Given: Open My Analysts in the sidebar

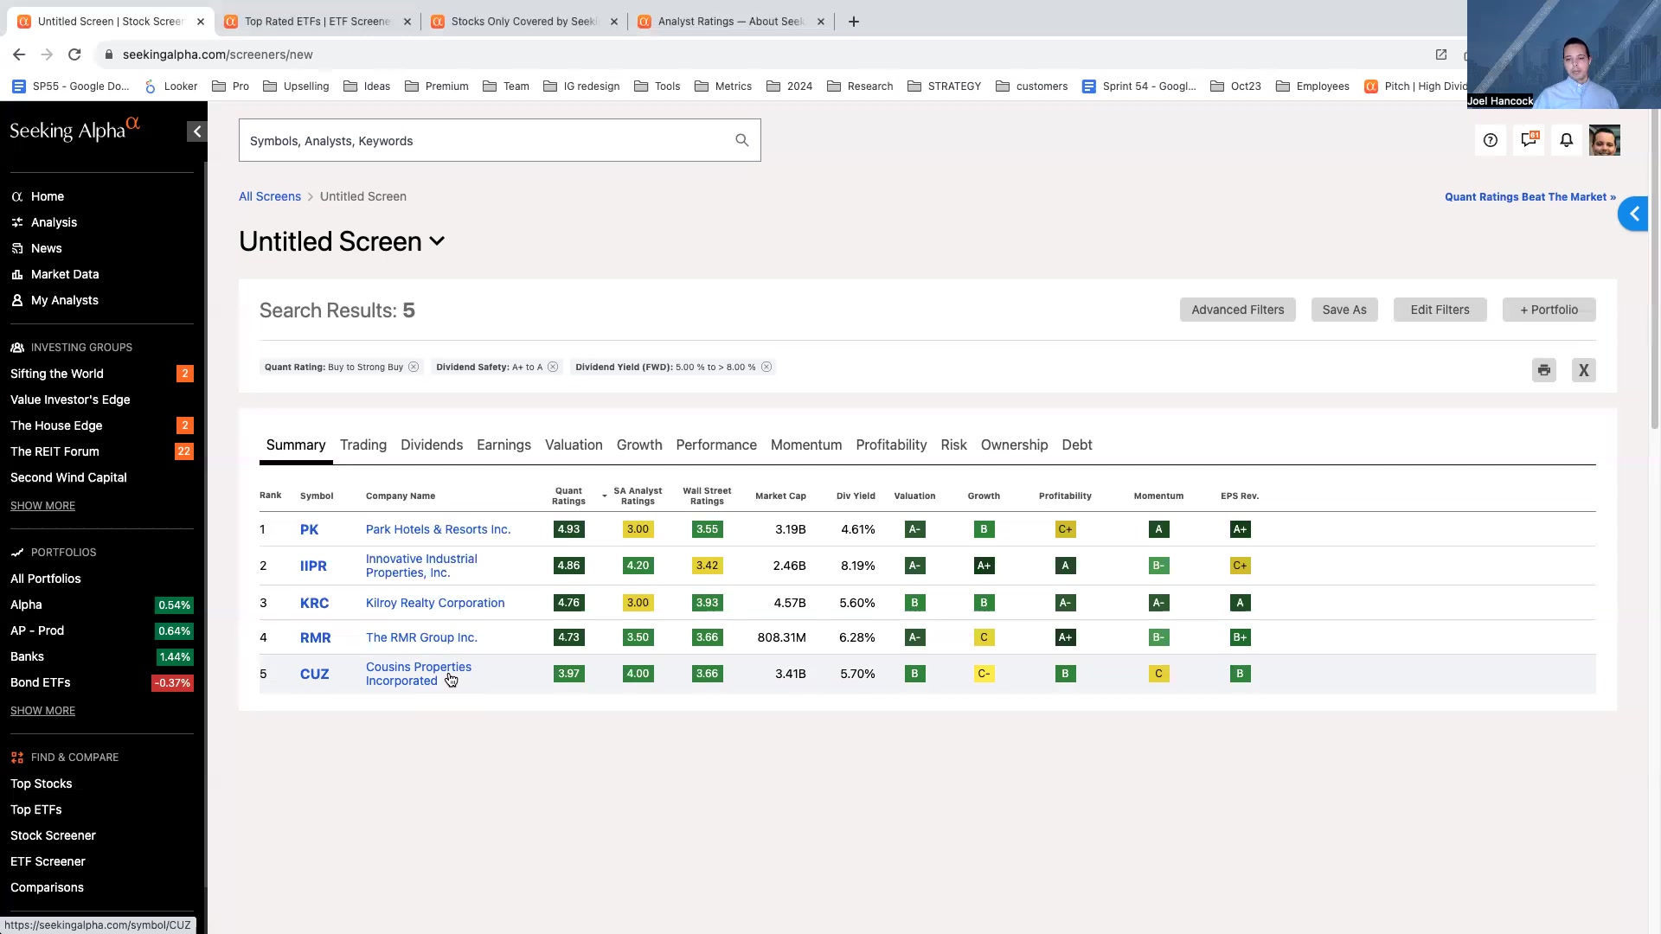Looking at the screenshot, I should coord(65,300).
